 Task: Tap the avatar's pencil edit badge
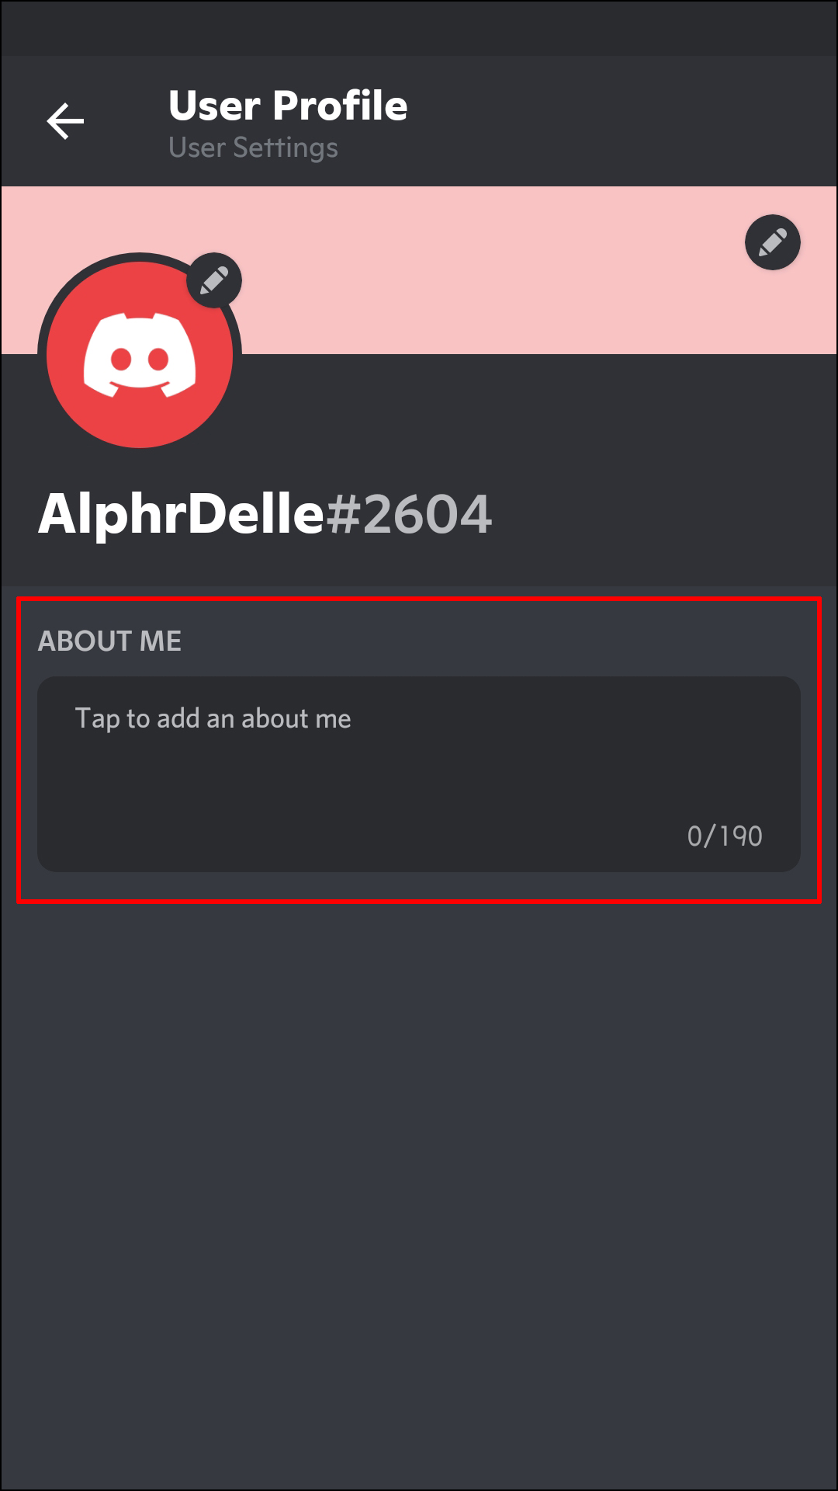pos(214,280)
